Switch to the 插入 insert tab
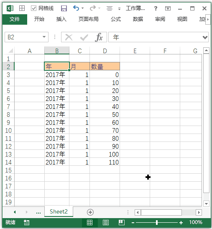Screen dimensions: 212x229 point(61,19)
